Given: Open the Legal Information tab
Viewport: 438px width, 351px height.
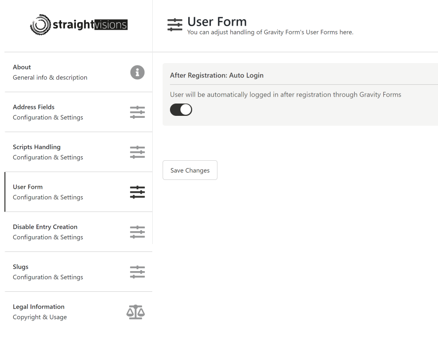Looking at the screenshot, I should pyautogui.click(x=78, y=312).
